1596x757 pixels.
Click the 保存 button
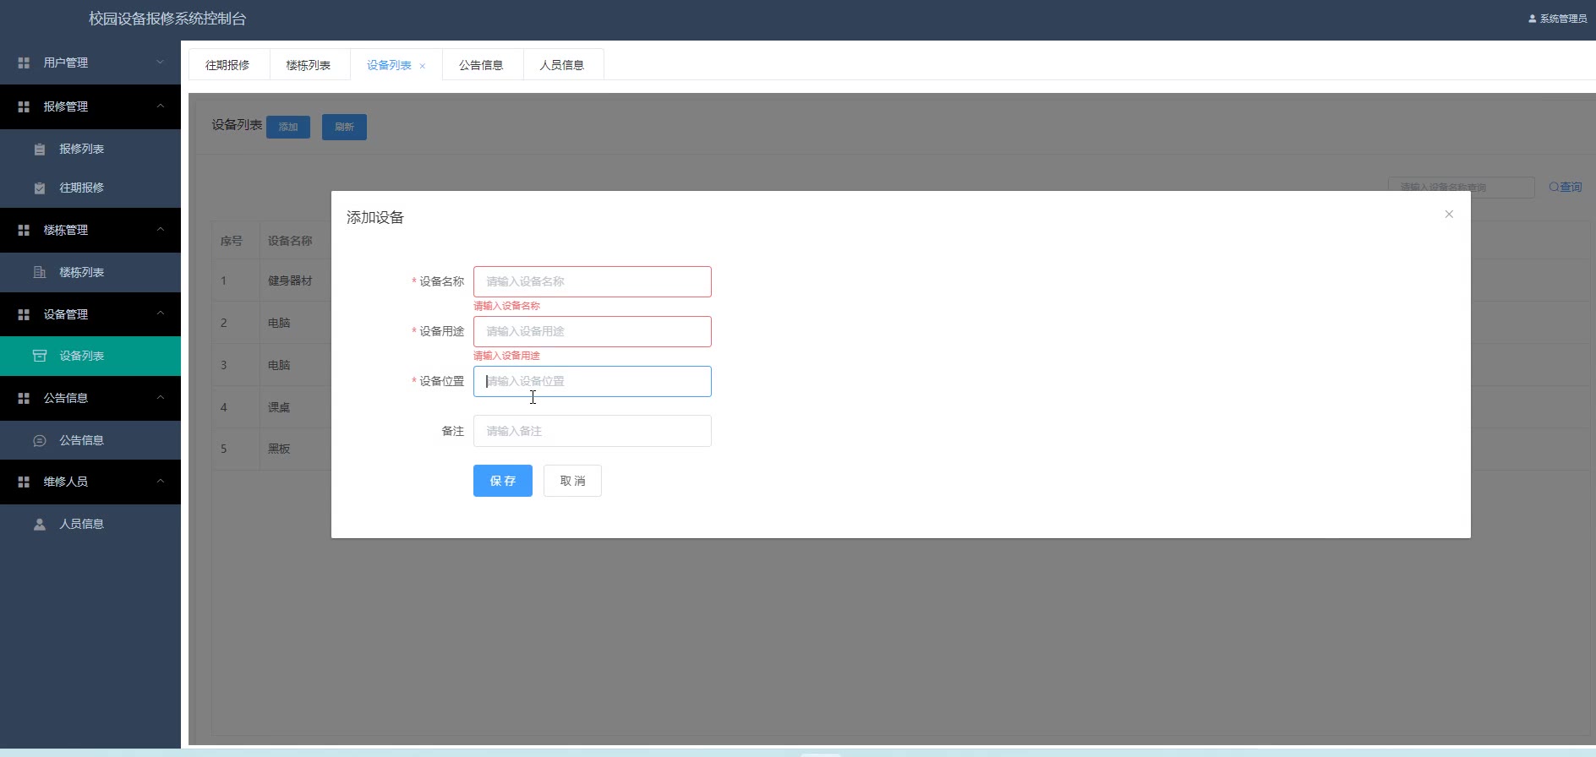click(503, 481)
